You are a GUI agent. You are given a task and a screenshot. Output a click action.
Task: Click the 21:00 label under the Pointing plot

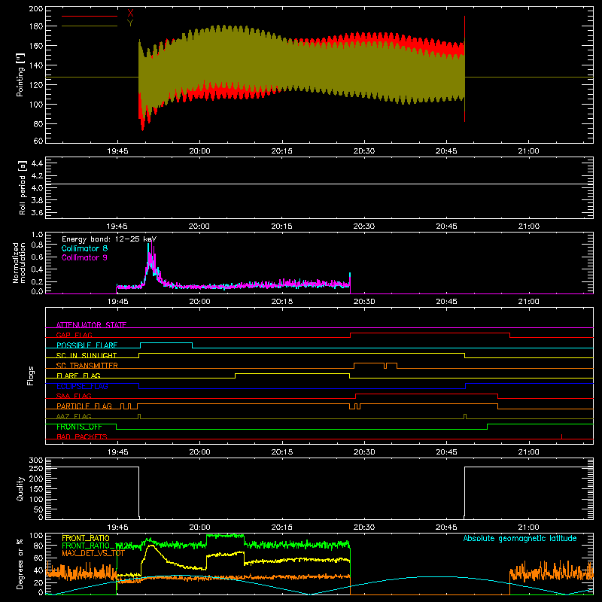[528, 151]
